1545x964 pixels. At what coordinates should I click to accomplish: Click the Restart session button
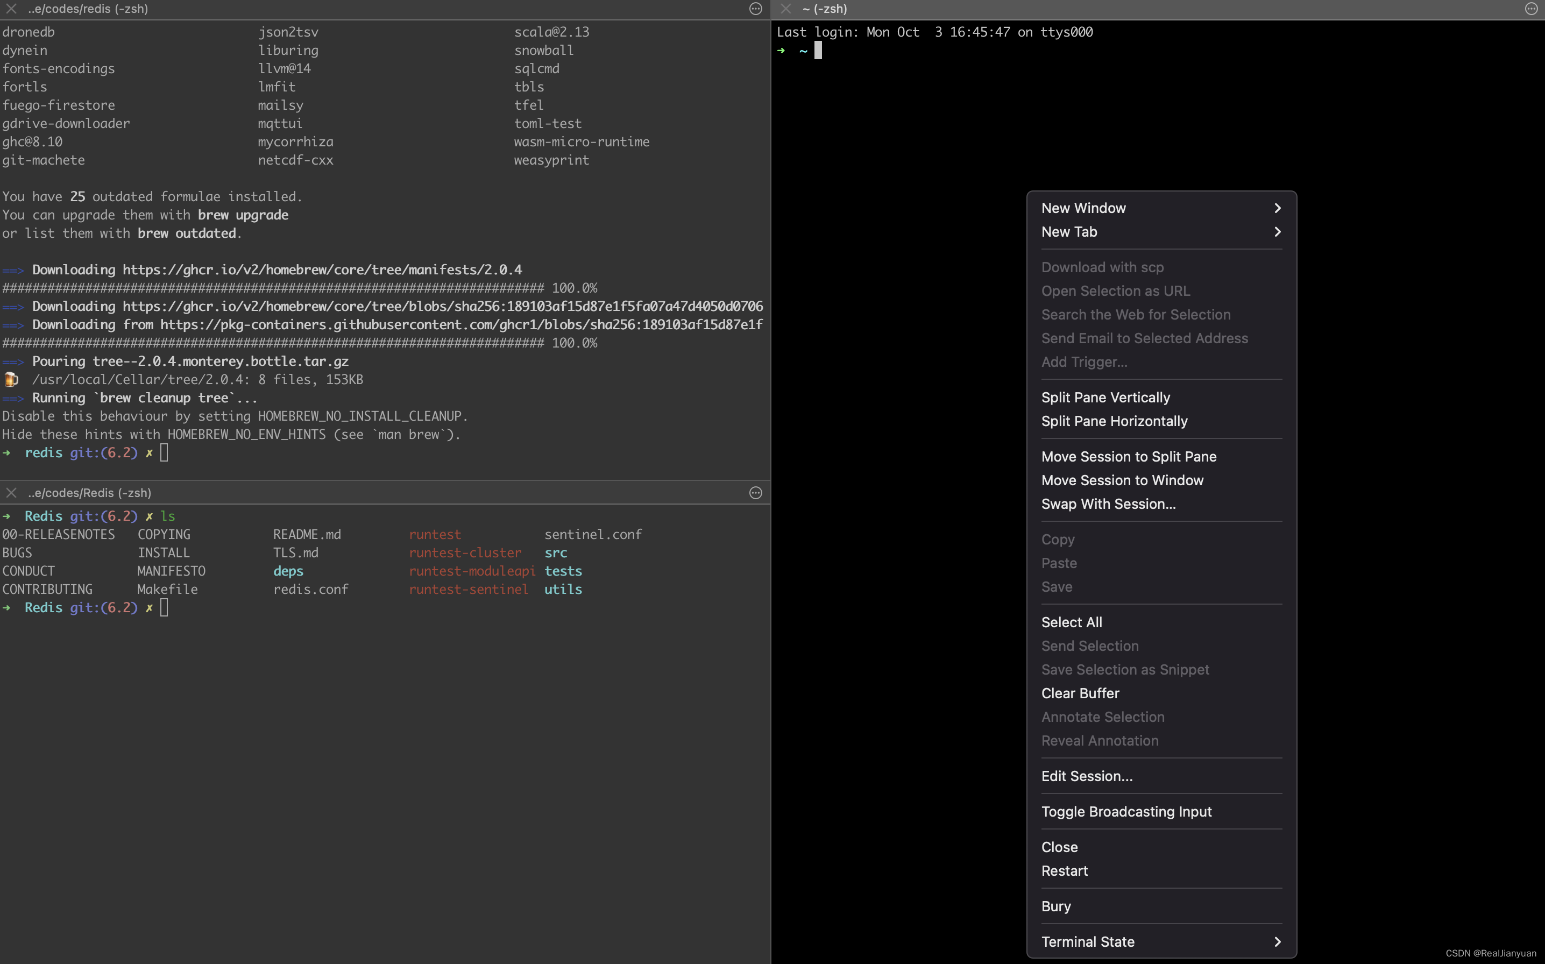click(1064, 871)
